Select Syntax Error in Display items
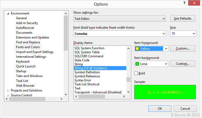The width and height of the screenshot is (202, 118). coord(83,80)
